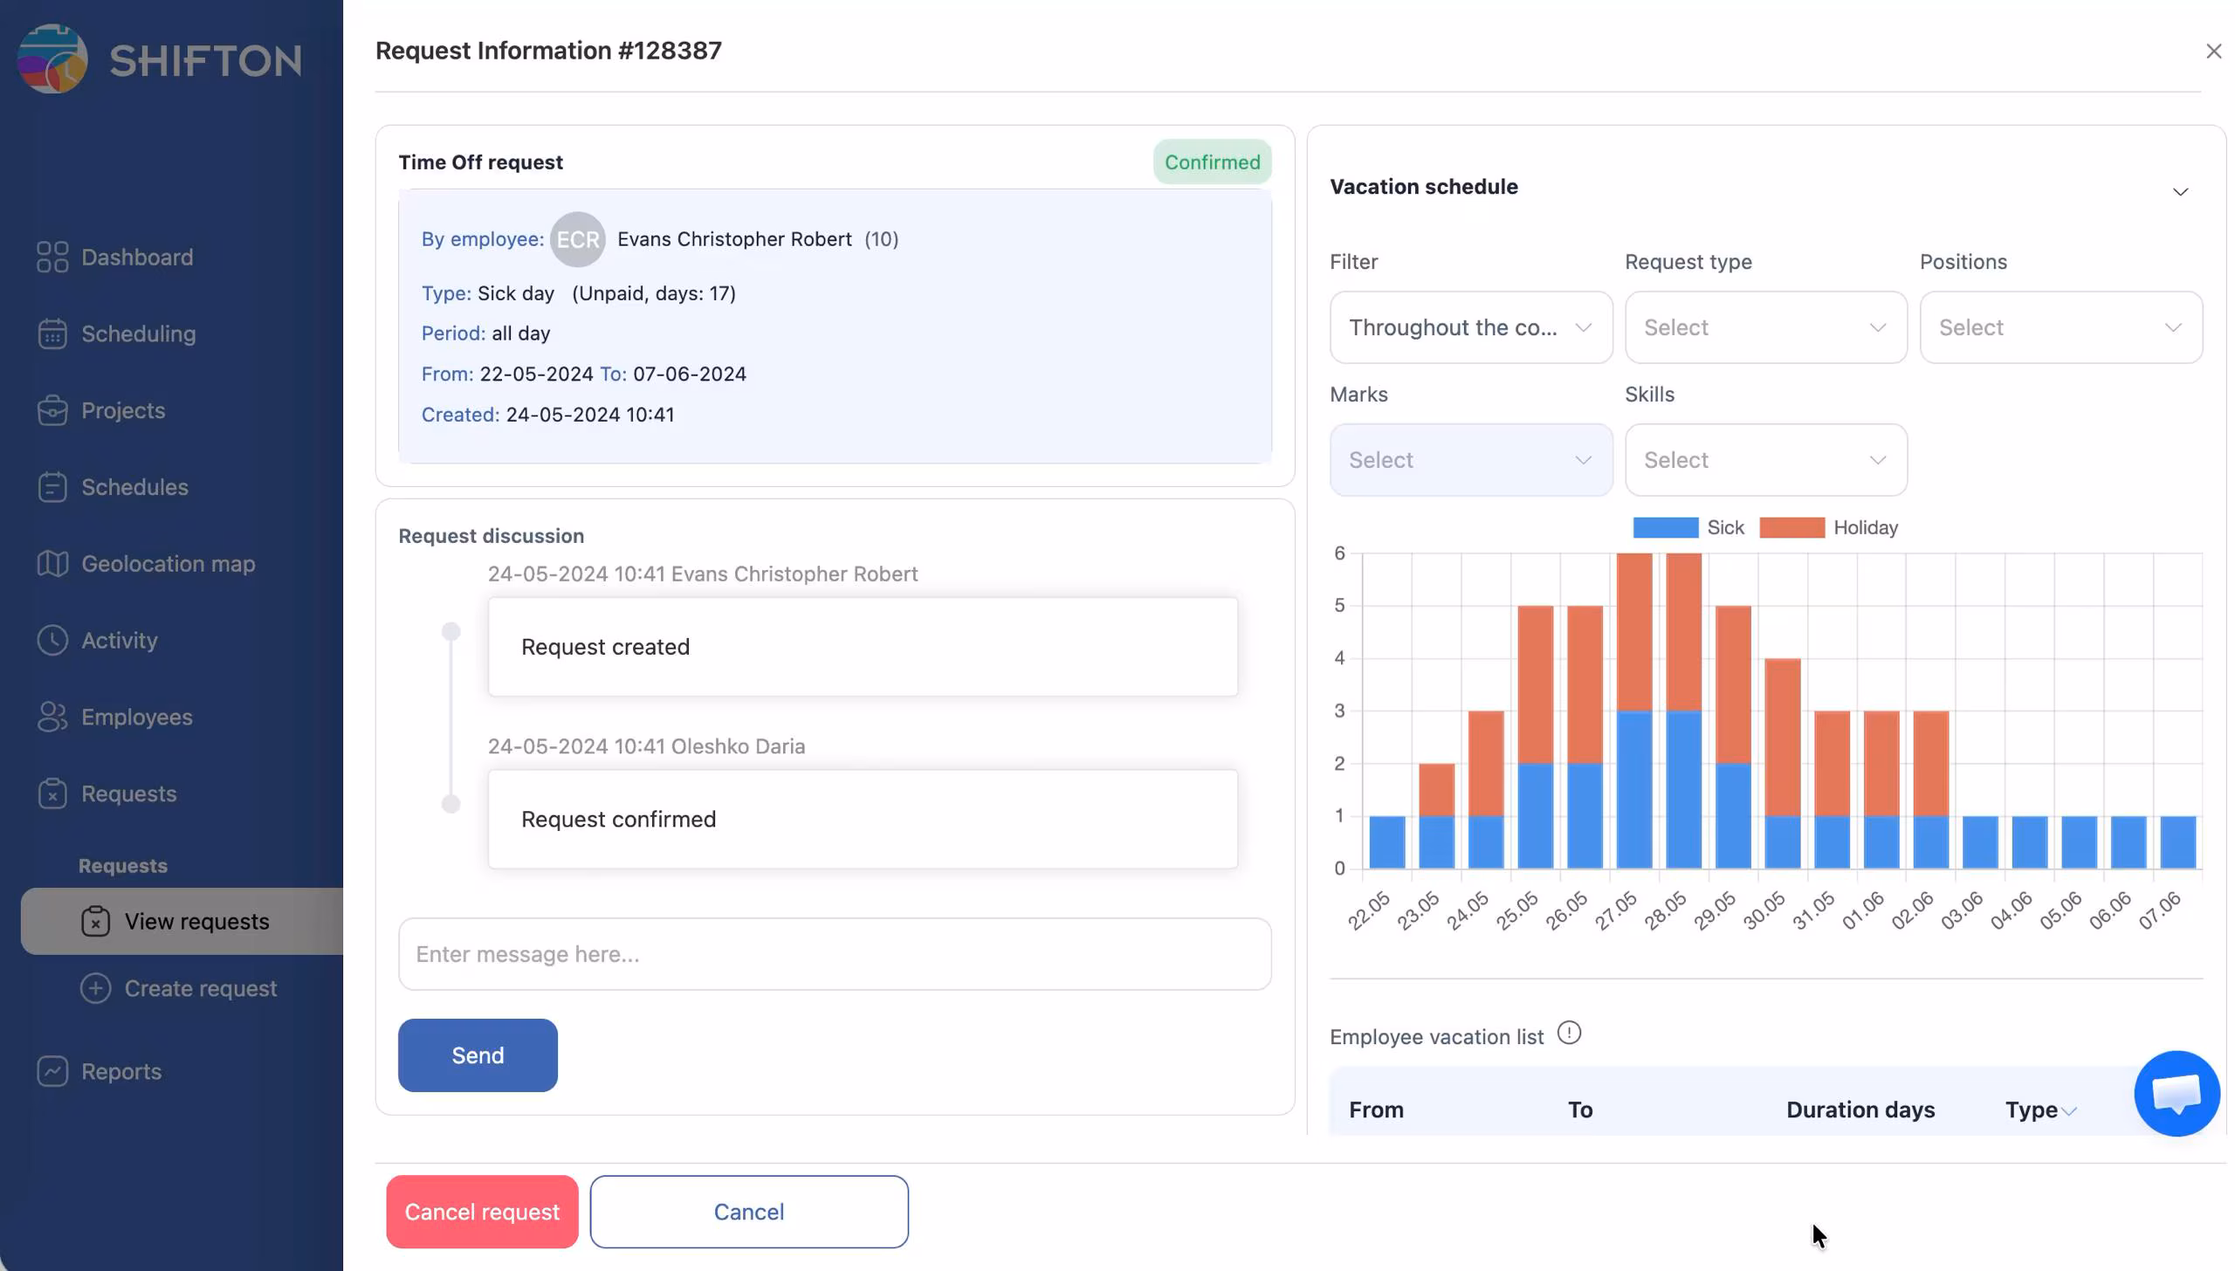Click the Dashboard grid icon
2235x1271 pixels.
(x=52, y=258)
